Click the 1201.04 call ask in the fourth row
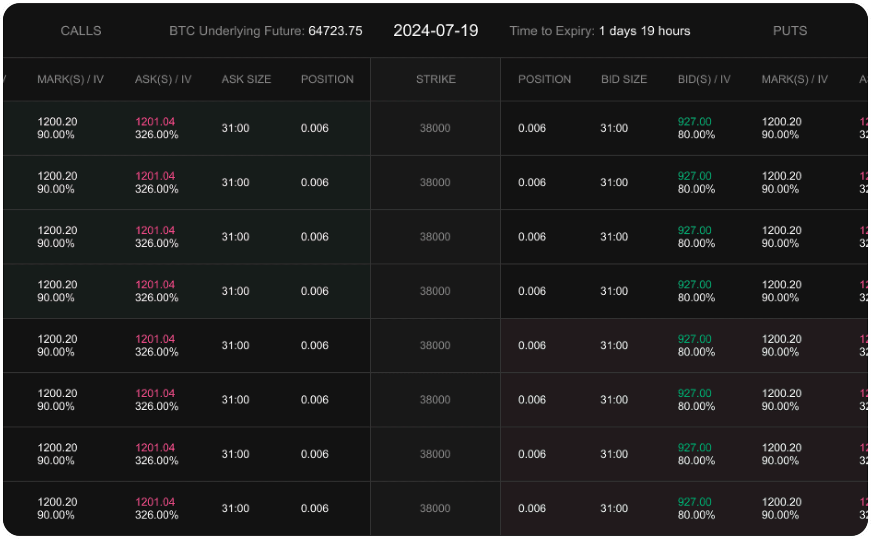Viewport: 871px width, 539px height. click(155, 285)
